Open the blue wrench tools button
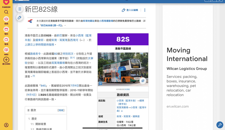Viewport: 225px width, 130px height. pyautogui.click(x=220, y=125)
